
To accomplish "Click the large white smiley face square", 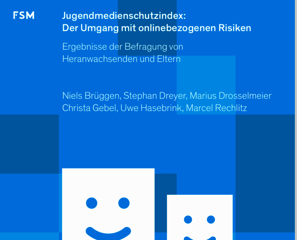I will click(108, 184).
